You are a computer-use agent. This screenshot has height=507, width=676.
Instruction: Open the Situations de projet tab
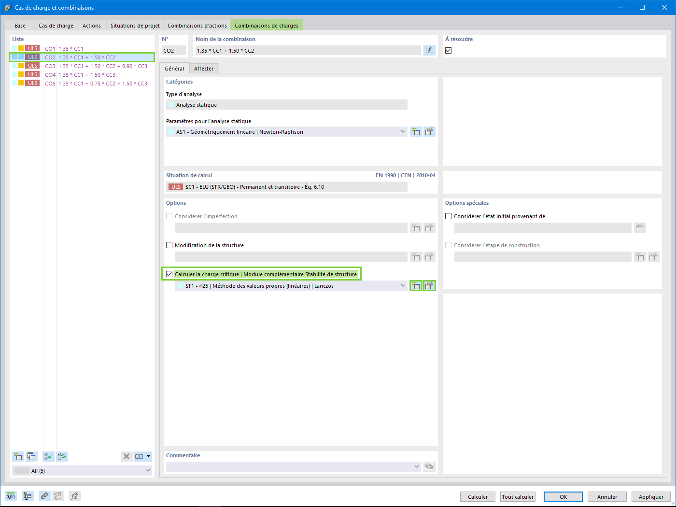135,26
